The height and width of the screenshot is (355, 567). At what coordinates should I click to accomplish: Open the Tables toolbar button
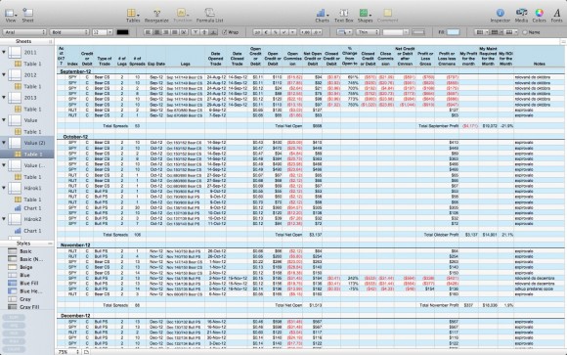pos(133,16)
